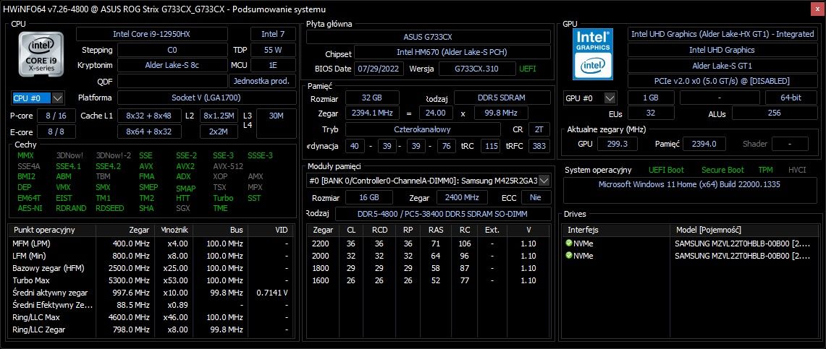Click the Alder Lake-S 8c codename field
826x349 pixels.
(x=172, y=65)
